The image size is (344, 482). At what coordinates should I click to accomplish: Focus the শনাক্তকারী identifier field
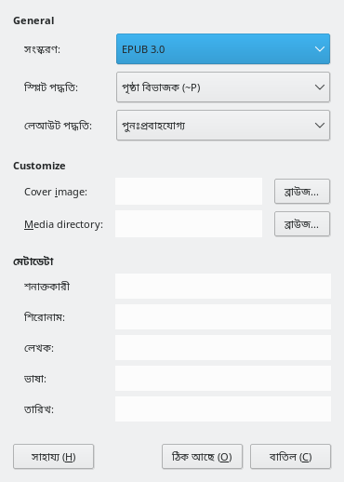223,287
